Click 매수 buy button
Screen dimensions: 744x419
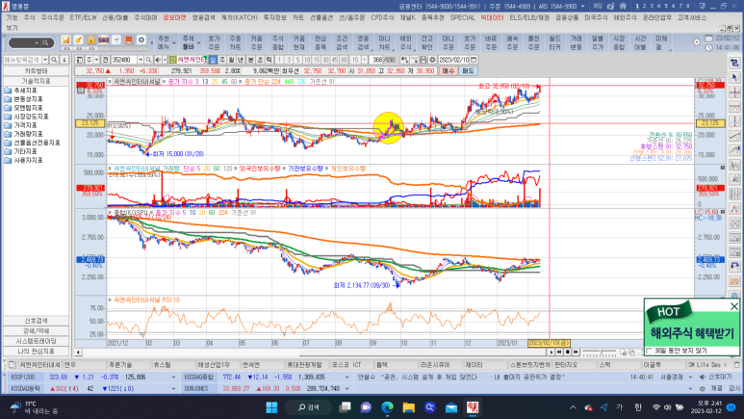pos(448,70)
